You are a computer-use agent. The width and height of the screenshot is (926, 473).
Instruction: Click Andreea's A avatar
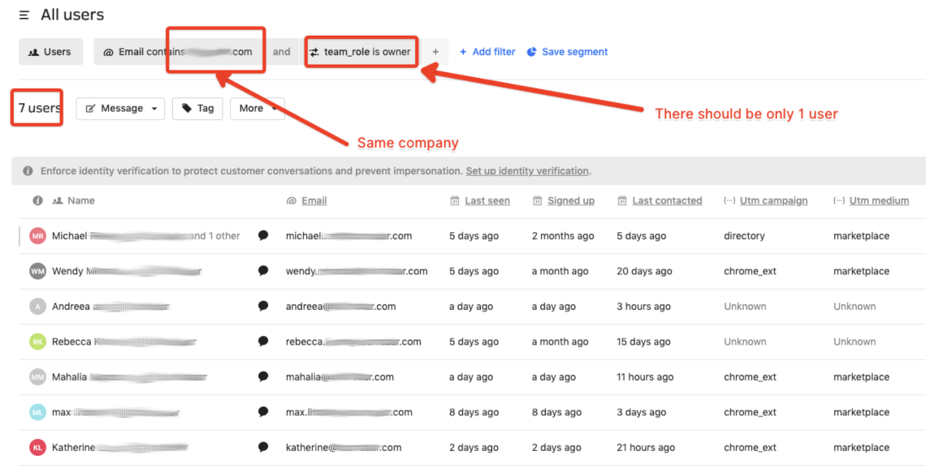coord(38,307)
